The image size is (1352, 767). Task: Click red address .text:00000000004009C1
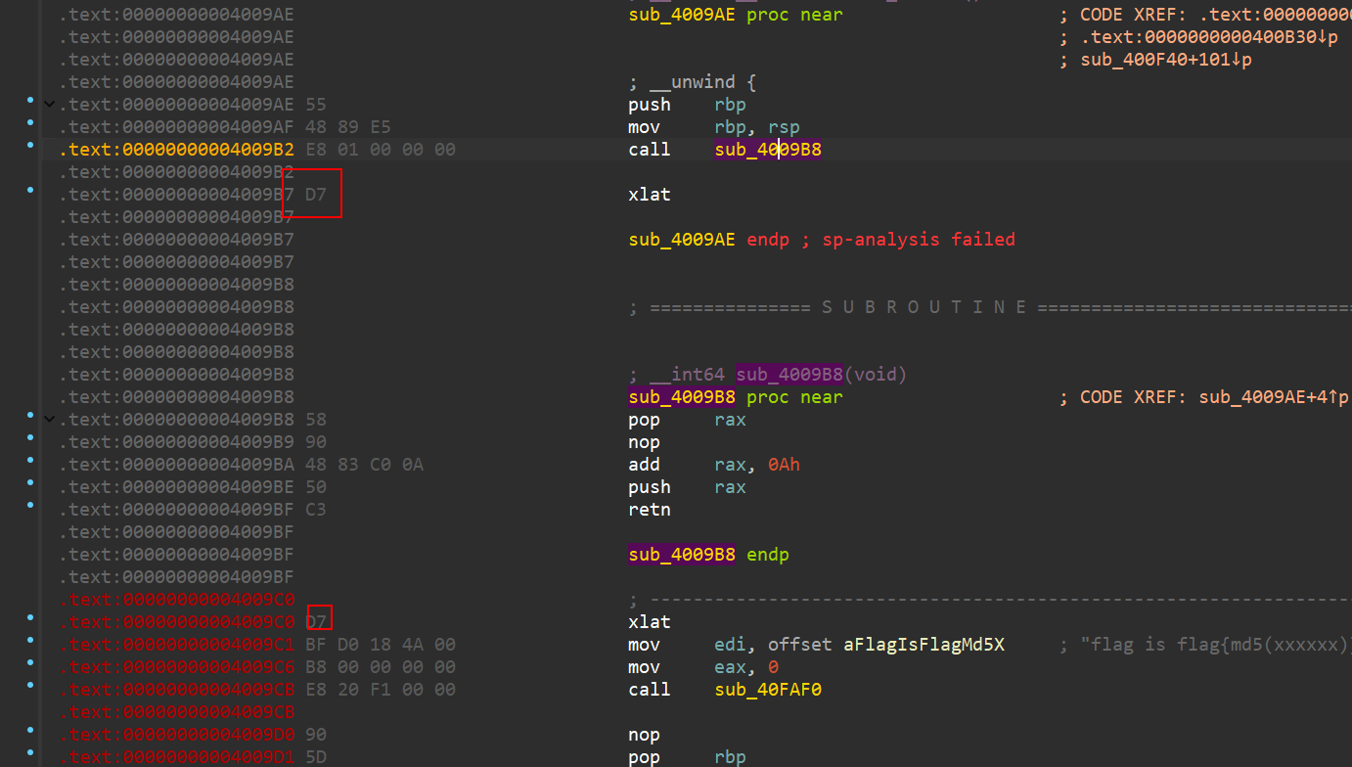176,645
